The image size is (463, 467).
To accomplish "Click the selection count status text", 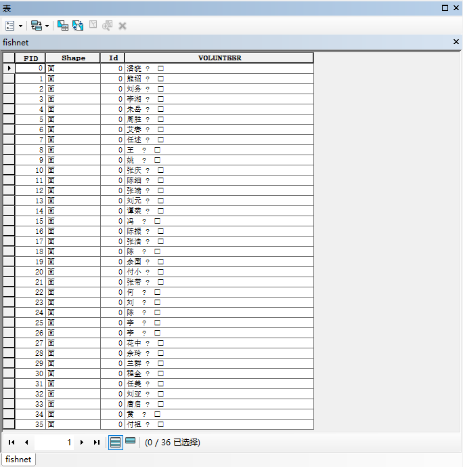I will coord(173,443).
